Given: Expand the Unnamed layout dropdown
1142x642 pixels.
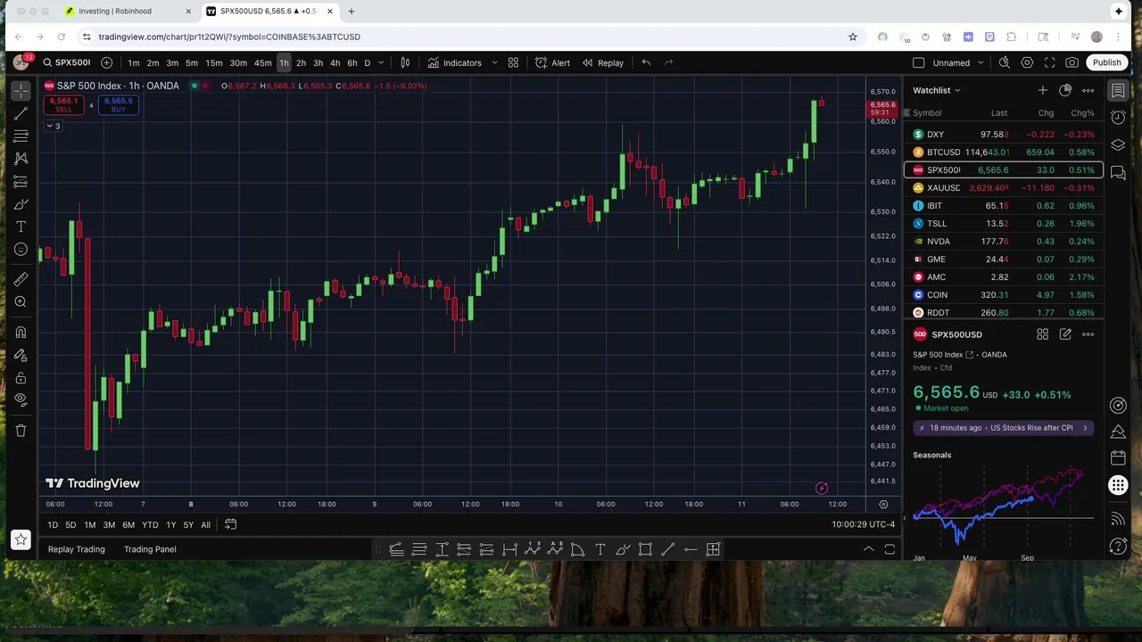Looking at the screenshot, I should tap(981, 62).
